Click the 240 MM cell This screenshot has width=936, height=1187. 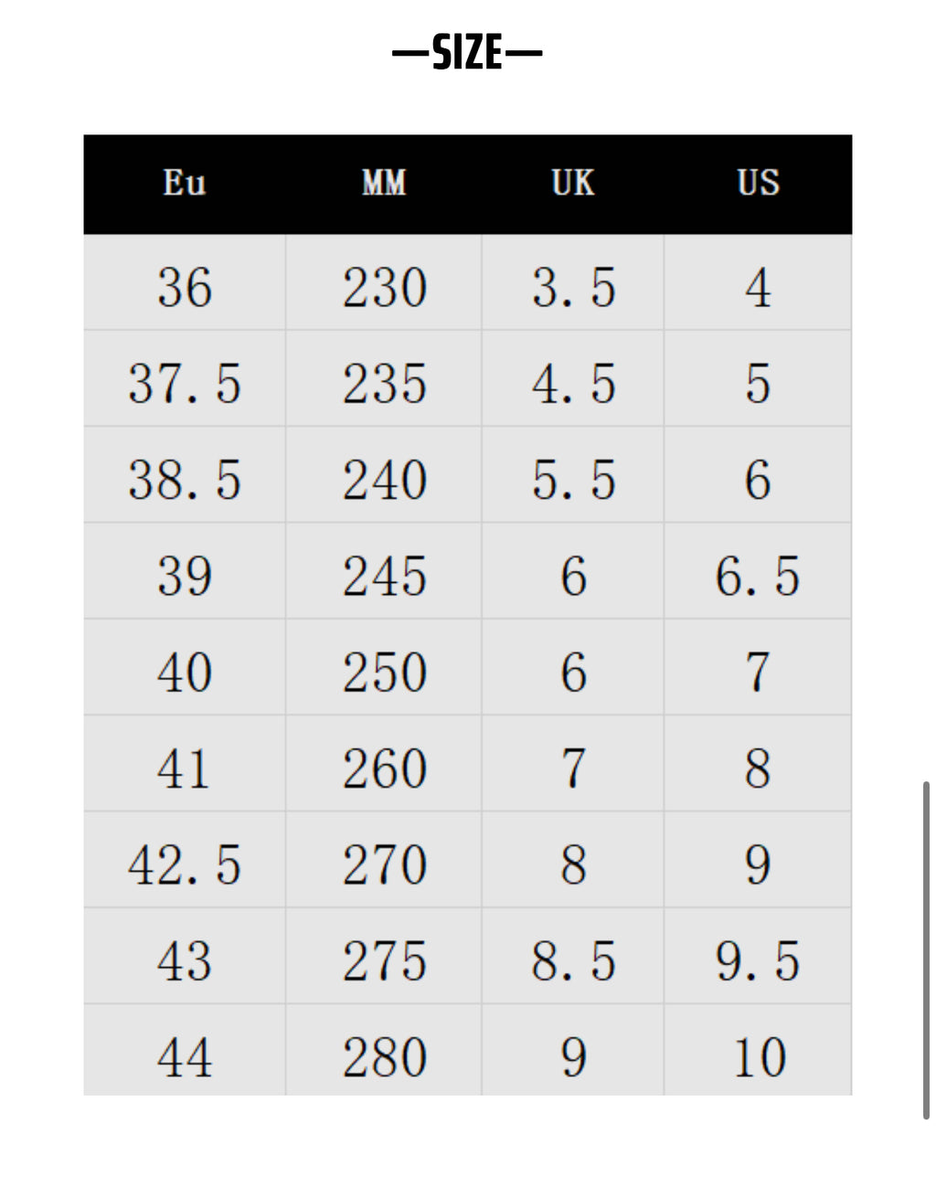[384, 480]
